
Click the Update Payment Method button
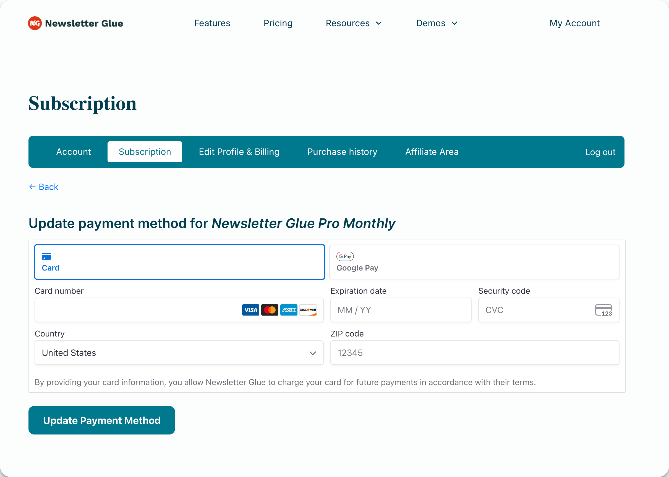coord(102,420)
